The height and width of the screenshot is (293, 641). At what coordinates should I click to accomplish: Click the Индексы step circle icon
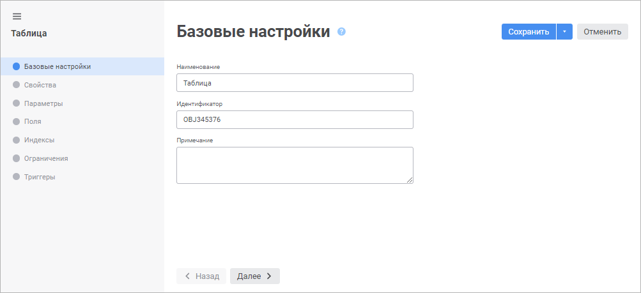17,140
